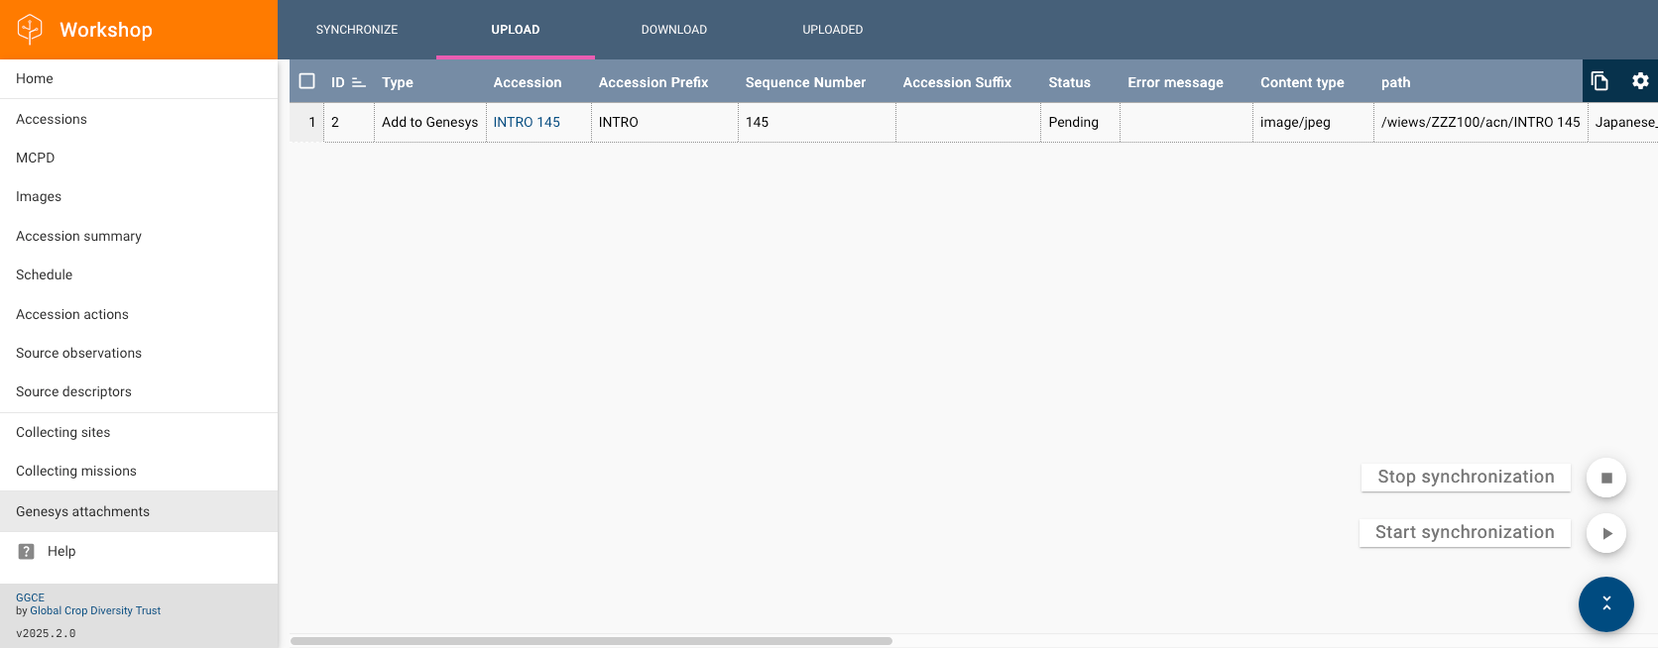Sort by the ID column sort icon
Screen dimensions: 1658x648
pos(359,82)
